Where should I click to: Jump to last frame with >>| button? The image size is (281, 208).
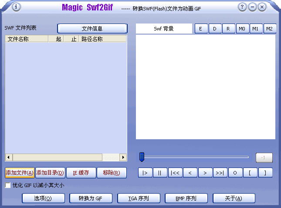220,173
